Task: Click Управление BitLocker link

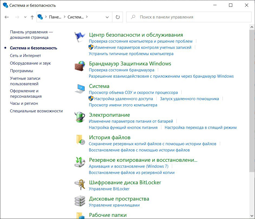Action: [109, 189]
